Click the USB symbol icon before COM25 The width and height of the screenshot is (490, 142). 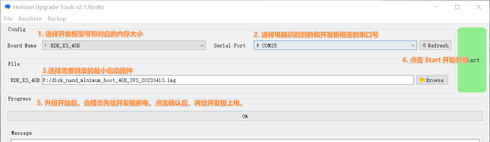tap(258, 46)
